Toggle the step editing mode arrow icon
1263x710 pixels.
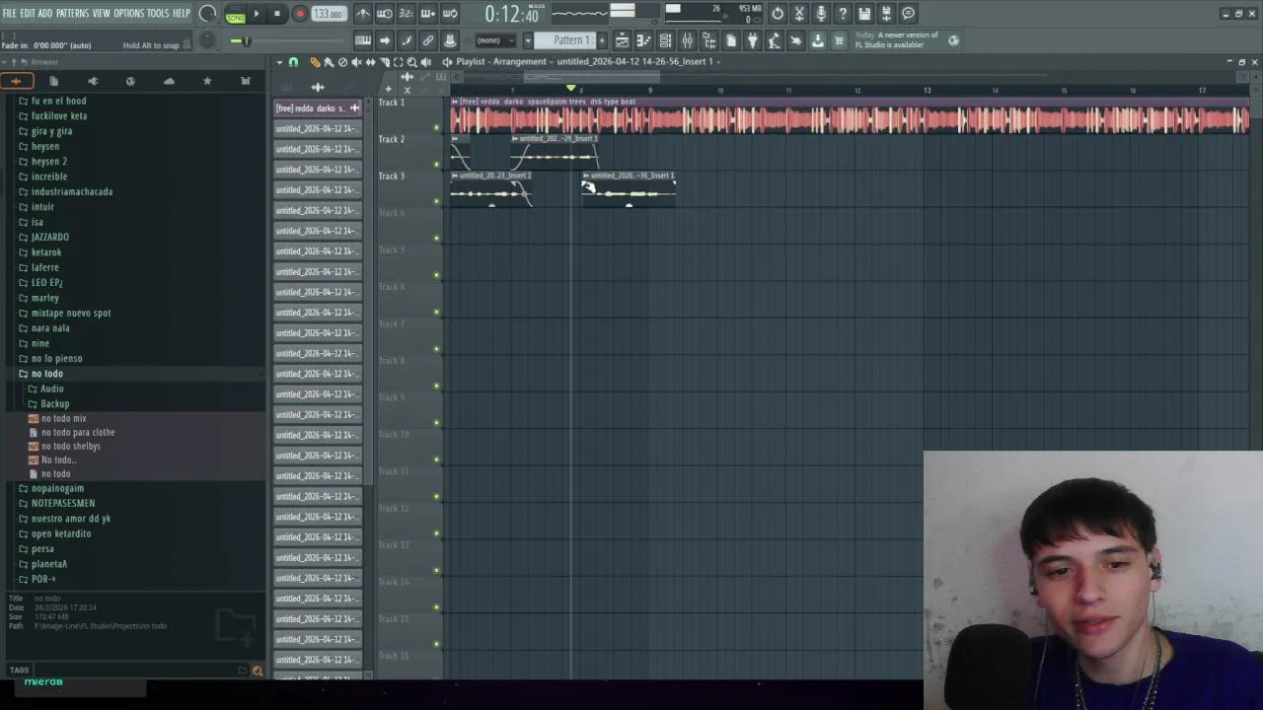[x=385, y=40]
